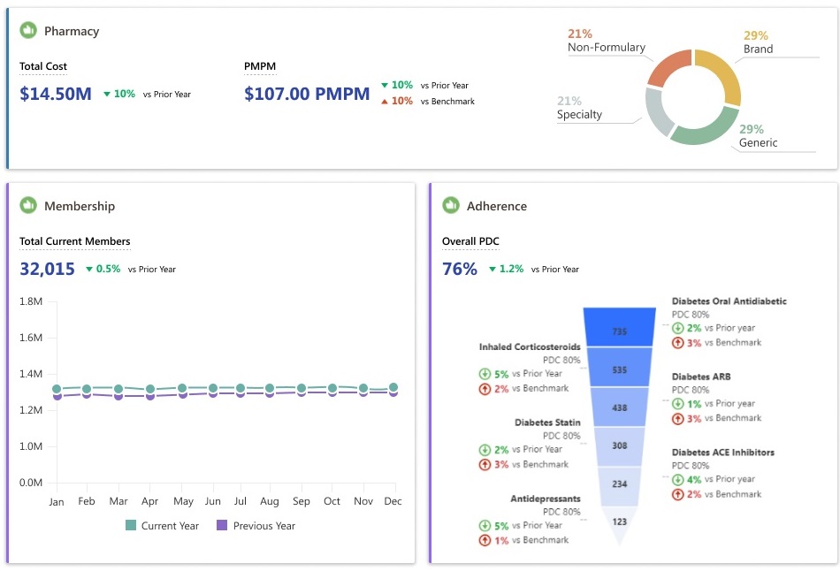Click the Antidepressants heading
The width and height of the screenshot is (840, 571).
pyautogui.click(x=546, y=499)
